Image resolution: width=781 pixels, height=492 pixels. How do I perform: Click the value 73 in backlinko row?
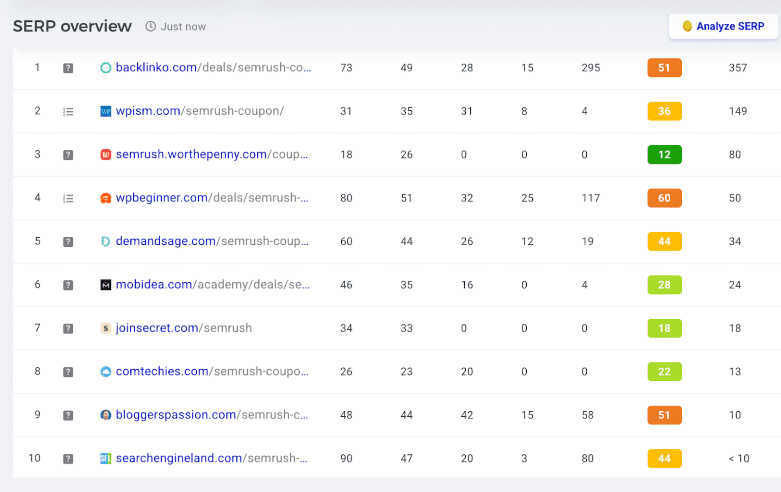click(x=346, y=68)
